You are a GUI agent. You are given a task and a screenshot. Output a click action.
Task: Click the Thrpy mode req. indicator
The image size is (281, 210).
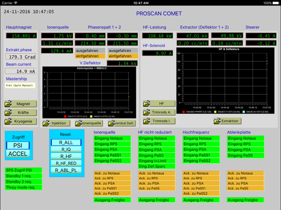23,187
